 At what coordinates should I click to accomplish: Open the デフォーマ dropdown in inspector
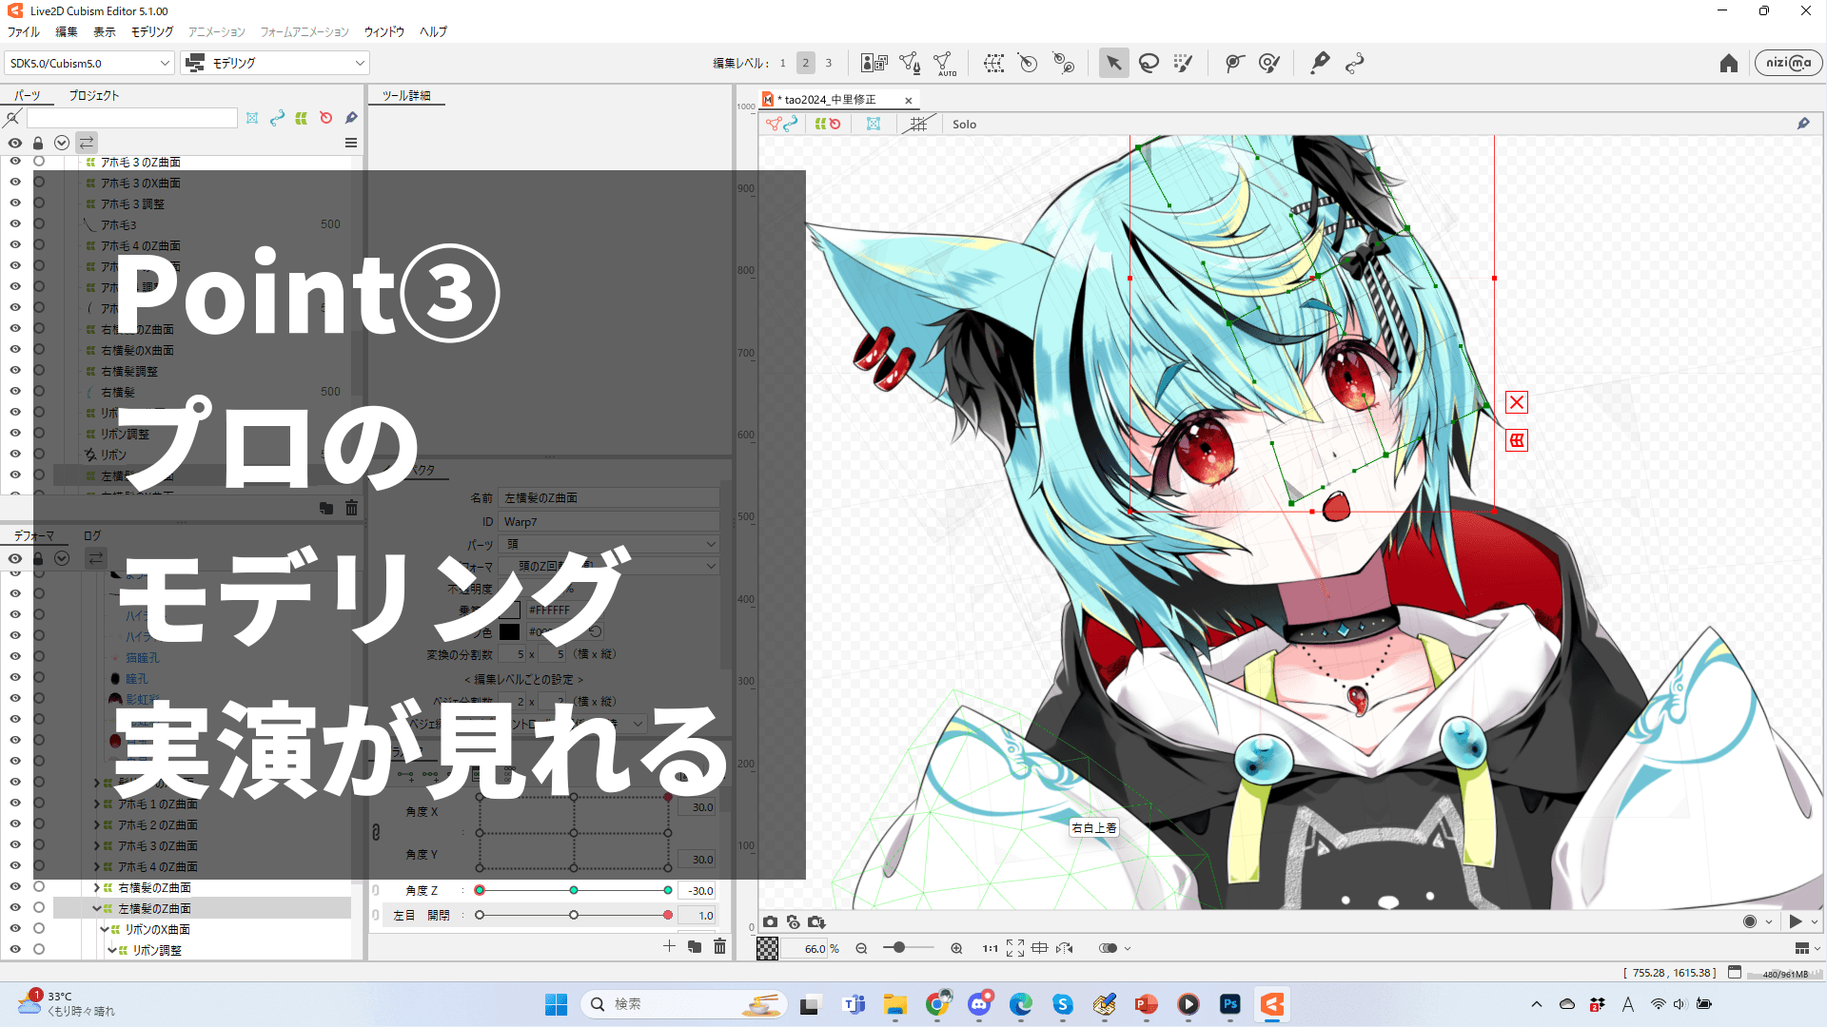(x=609, y=567)
